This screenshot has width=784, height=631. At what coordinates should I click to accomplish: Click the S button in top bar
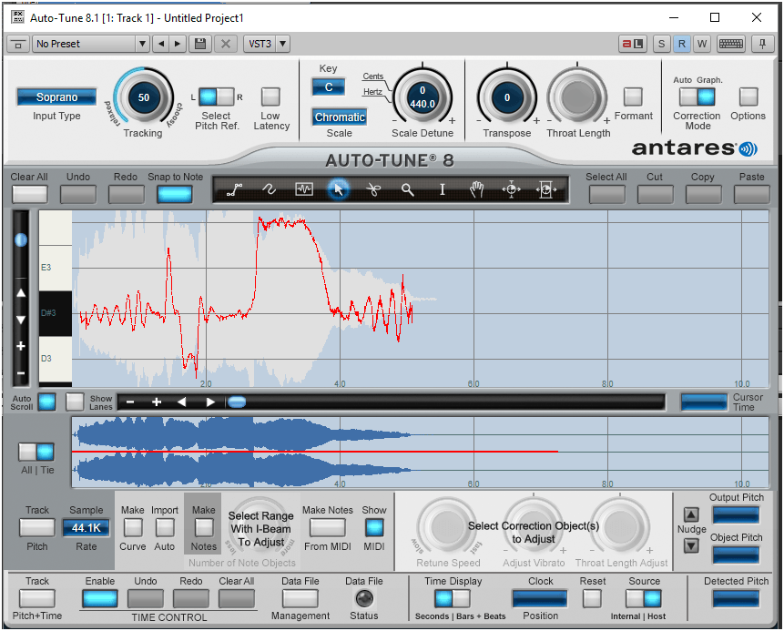tap(661, 44)
